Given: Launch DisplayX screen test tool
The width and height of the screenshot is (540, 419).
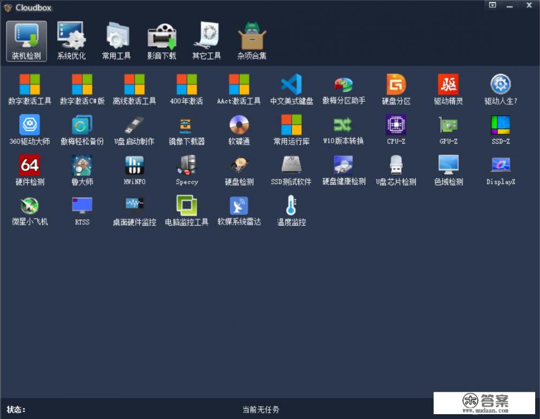Looking at the screenshot, I should [x=500, y=169].
